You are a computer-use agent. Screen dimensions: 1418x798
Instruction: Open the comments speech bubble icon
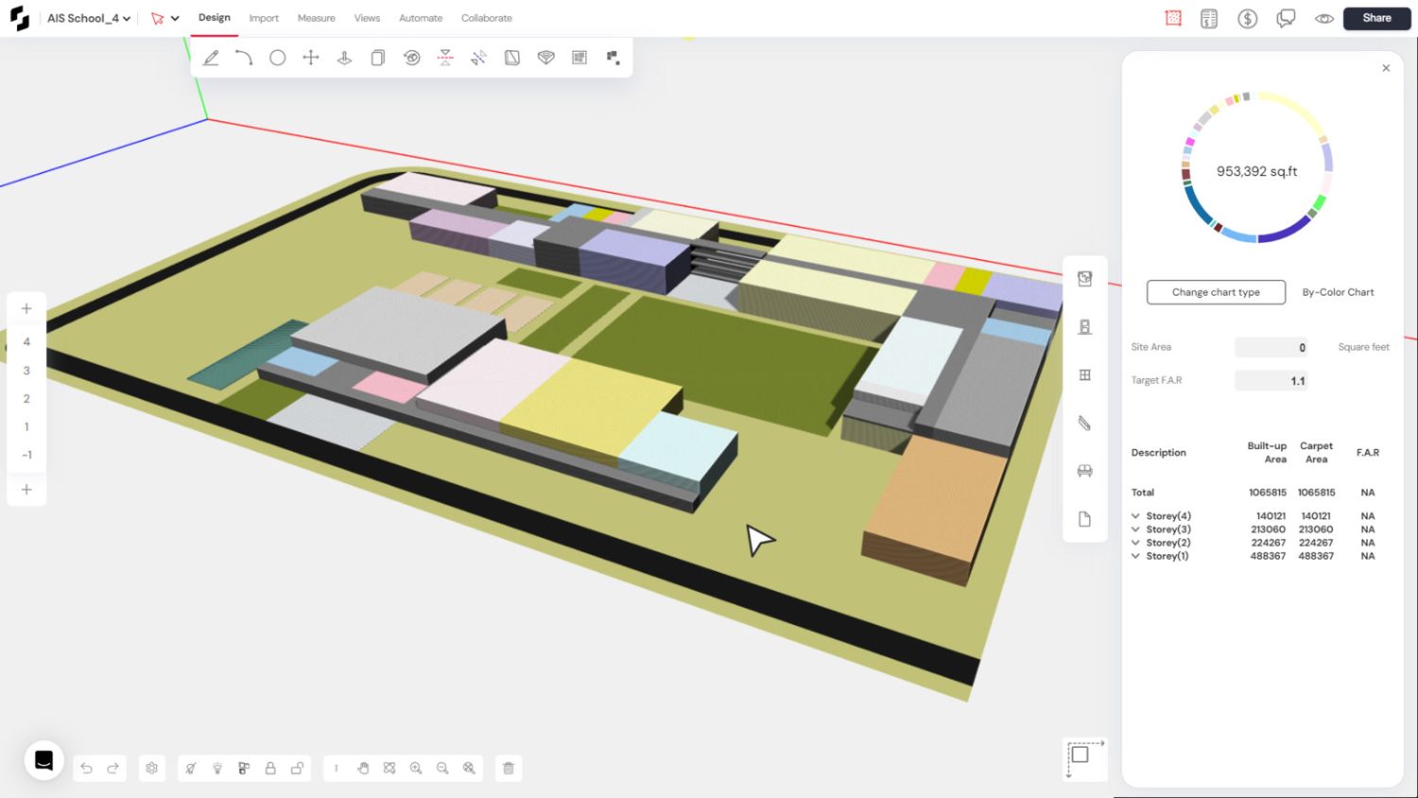1286,18
